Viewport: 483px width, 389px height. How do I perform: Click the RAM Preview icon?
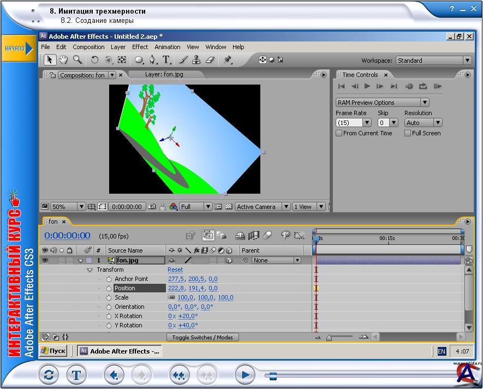coord(437,86)
